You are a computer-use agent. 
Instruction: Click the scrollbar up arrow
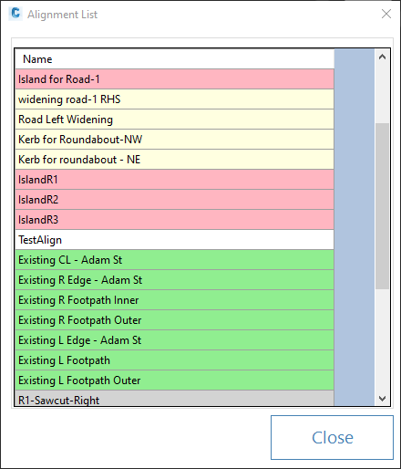[382, 57]
